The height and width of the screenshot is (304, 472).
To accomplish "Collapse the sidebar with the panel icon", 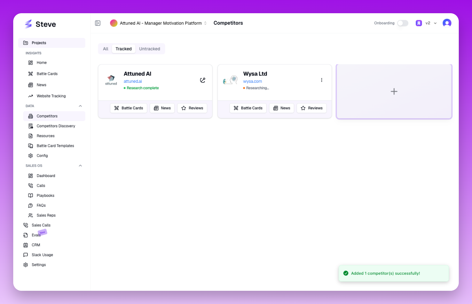I will tap(98, 23).
